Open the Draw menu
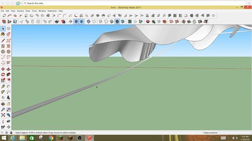The image size is (252, 141). coord(28,11)
